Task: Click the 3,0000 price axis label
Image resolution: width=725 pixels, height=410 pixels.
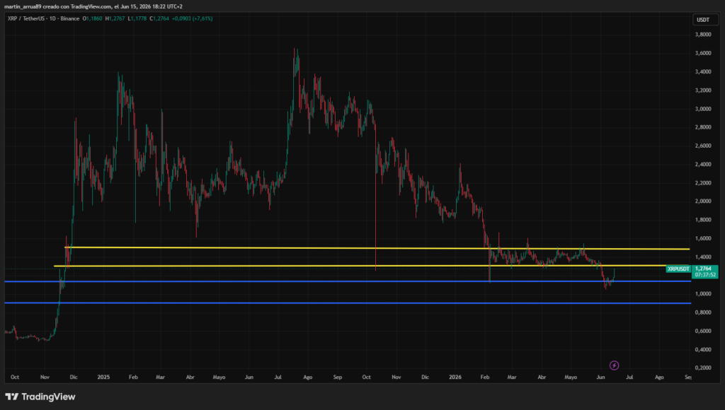Action: [x=703, y=109]
